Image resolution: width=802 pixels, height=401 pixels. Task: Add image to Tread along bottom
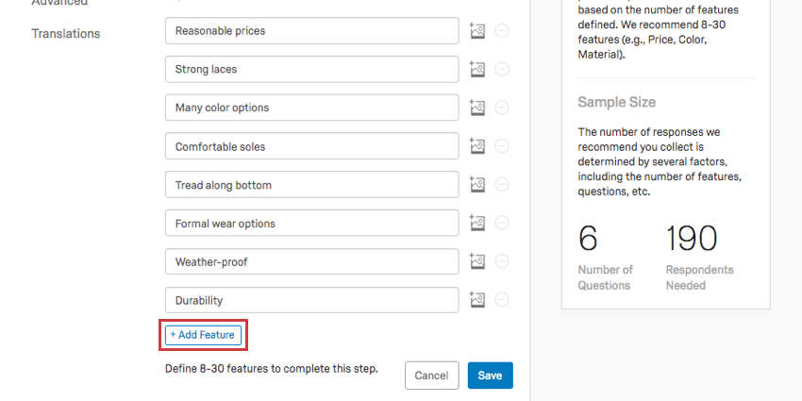pos(477,185)
